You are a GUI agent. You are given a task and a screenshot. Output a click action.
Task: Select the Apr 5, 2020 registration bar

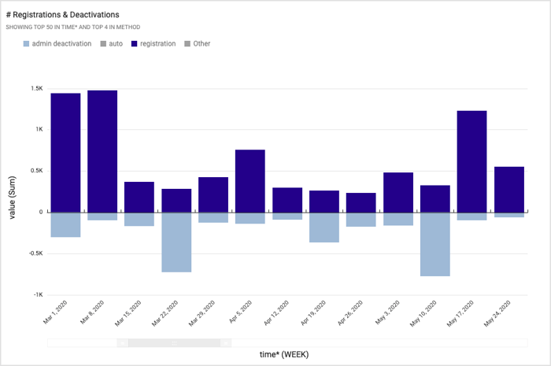[x=250, y=180]
